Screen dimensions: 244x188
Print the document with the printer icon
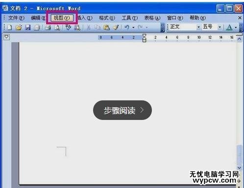coord(48,27)
